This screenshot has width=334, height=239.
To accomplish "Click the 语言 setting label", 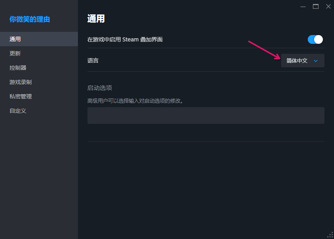I will coord(93,61).
